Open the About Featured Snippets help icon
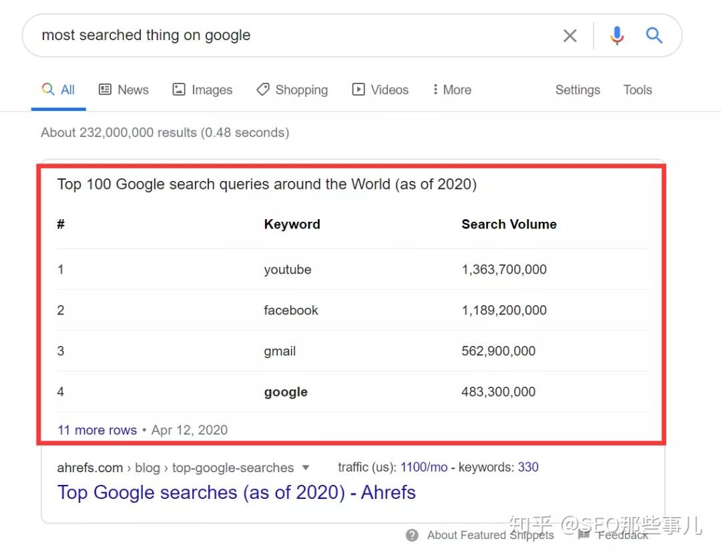 [412, 535]
